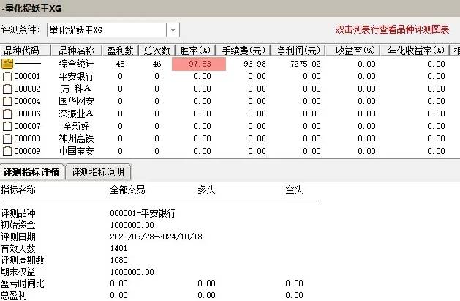Click the document icon for 000008
Image resolution: width=460 pixels, height=301 pixels.
(7, 138)
